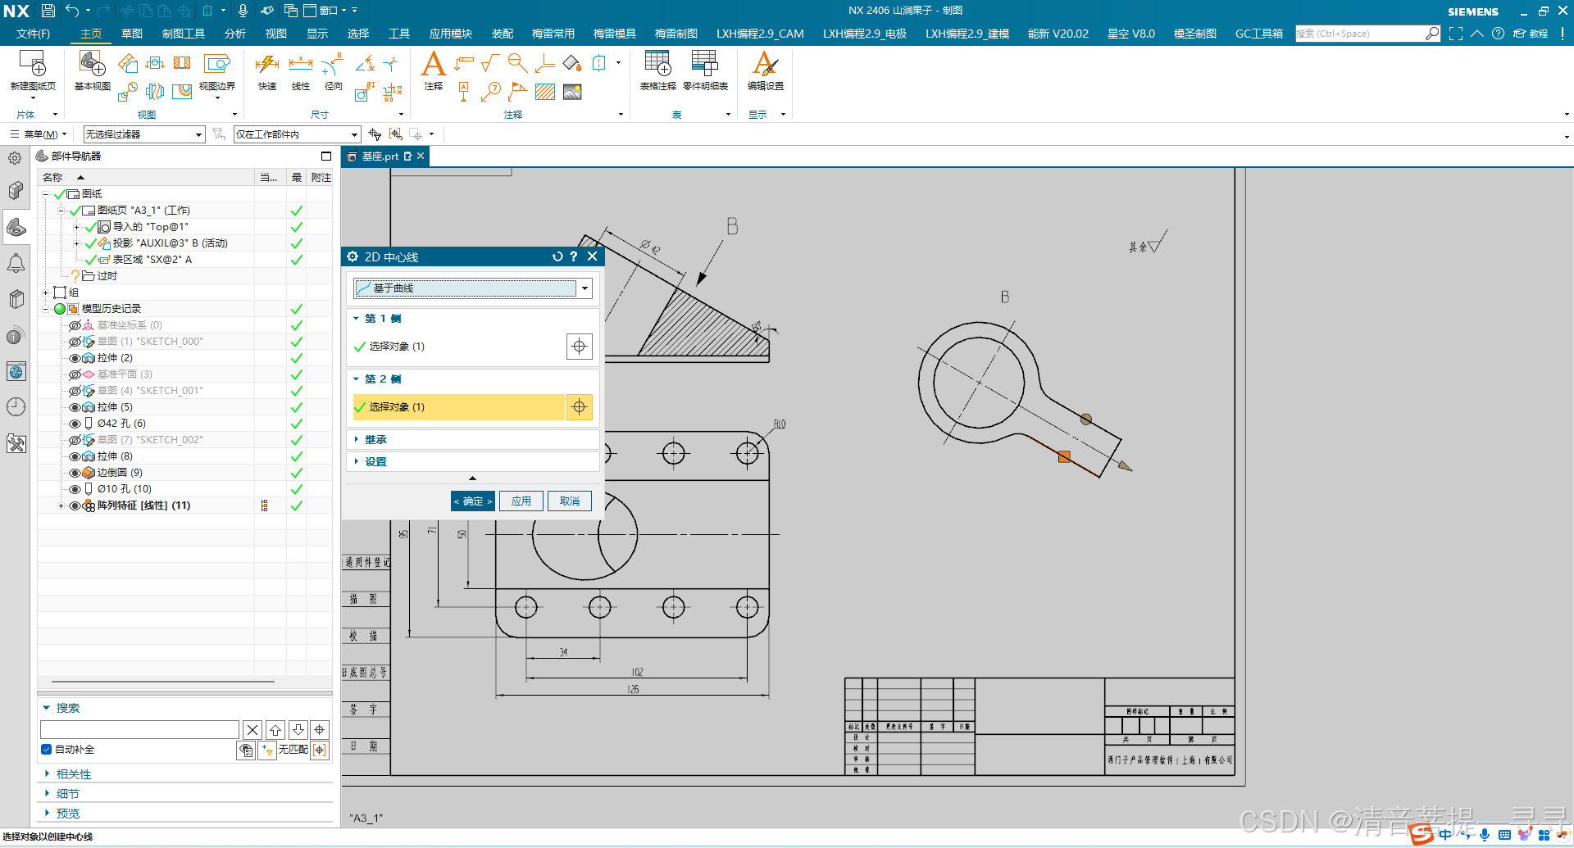Click the command search input field

coord(1359,34)
